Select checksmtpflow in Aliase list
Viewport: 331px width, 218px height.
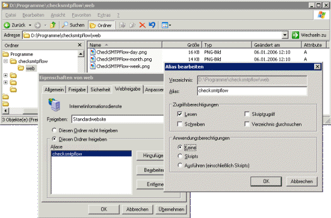(x=91, y=154)
